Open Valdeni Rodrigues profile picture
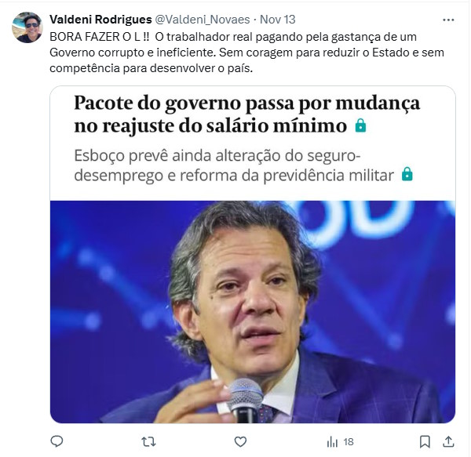Viewport: 471px width, 457px height. point(27,27)
